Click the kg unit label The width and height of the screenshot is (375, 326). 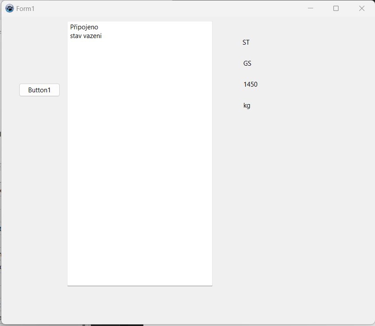(247, 105)
